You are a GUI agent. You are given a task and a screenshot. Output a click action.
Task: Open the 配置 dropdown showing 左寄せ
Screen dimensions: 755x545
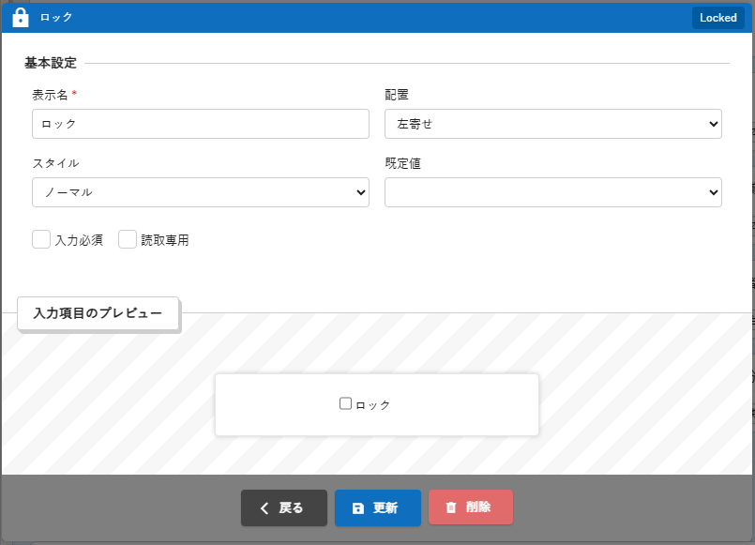[552, 124]
